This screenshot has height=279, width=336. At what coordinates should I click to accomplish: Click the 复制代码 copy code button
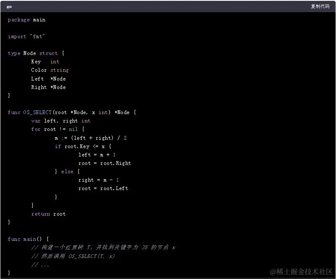pyautogui.click(x=320, y=6)
